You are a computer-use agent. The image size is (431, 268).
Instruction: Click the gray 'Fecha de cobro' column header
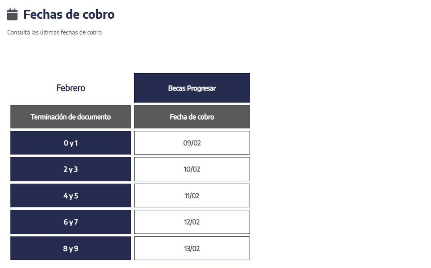click(x=192, y=117)
